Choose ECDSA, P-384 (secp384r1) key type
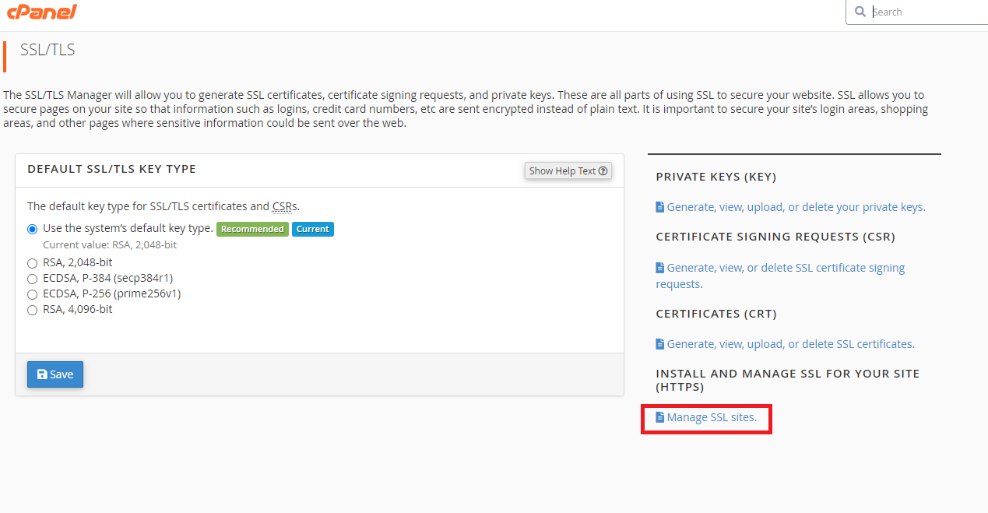The image size is (988, 513). pos(32,279)
